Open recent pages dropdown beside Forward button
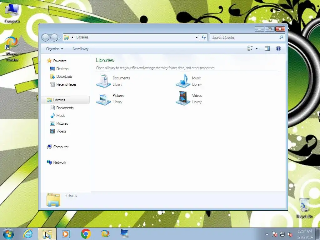The width and height of the screenshot is (320, 240). (x=60, y=38)
